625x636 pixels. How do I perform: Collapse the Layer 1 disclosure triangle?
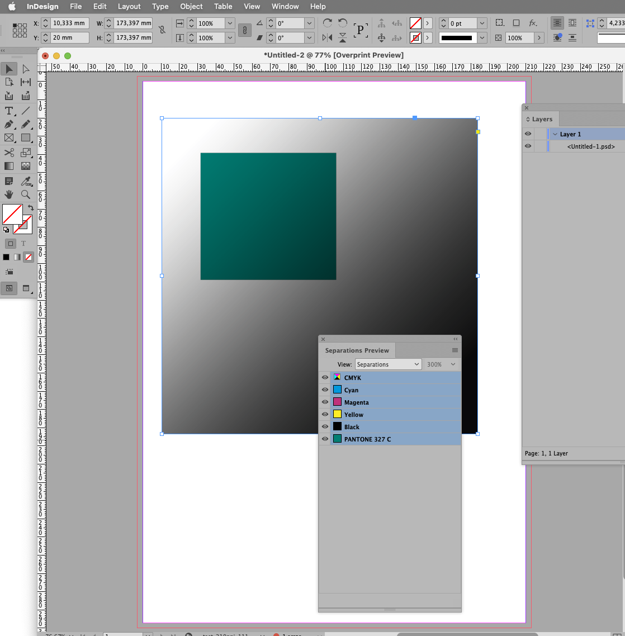point(555,134)
